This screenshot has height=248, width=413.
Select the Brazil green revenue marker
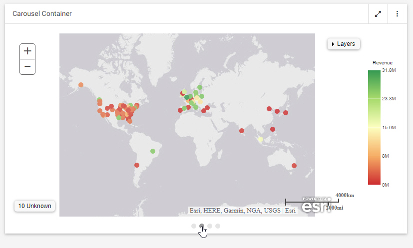pyautogui.click(x=153, y=151)
